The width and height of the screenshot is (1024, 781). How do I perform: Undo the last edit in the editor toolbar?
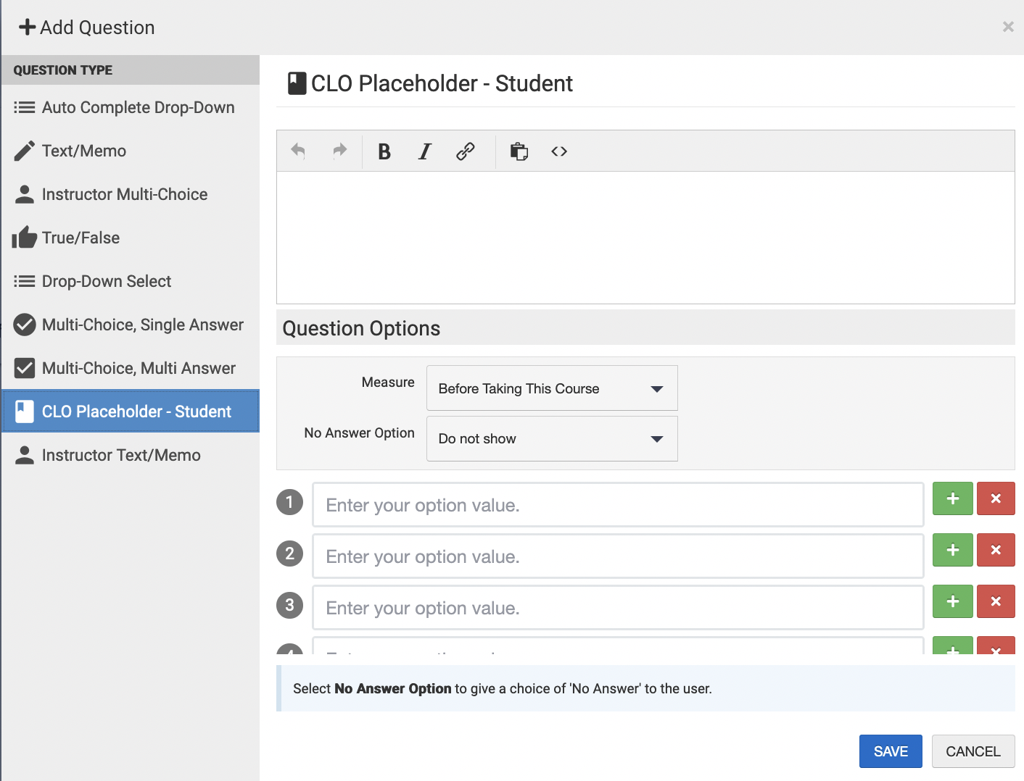(x=298, y=151)
